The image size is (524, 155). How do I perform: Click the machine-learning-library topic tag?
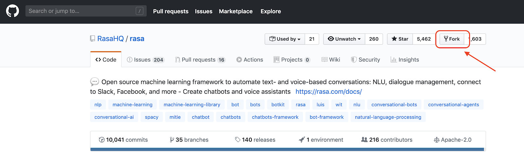coord(192,105)
